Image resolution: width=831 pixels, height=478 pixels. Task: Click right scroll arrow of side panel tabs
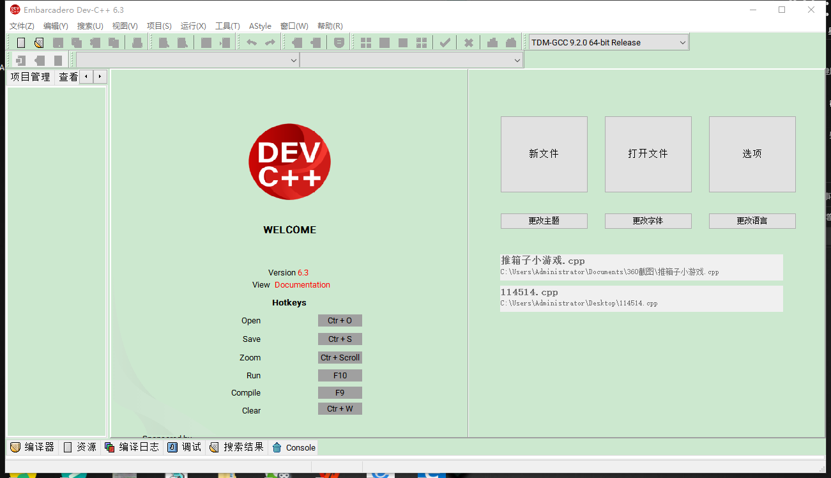point(100,77)
